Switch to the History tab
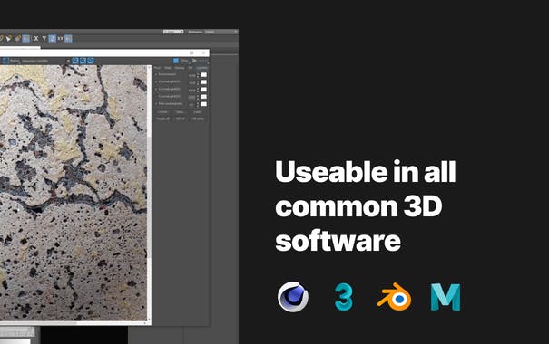Screen dimensions: 549x344 point(180,68)
